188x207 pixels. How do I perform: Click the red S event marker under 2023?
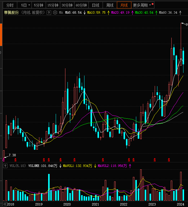(x=155, y=160)
